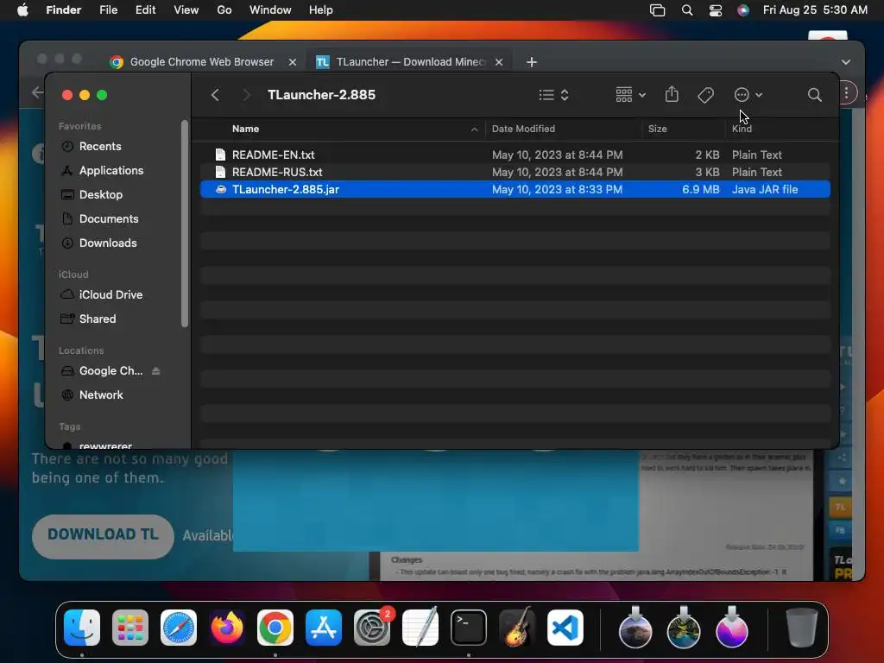The width and height of the screenshot is (884, 663).
Task: Open Applications in the sidebar
Action: point(111,171)
